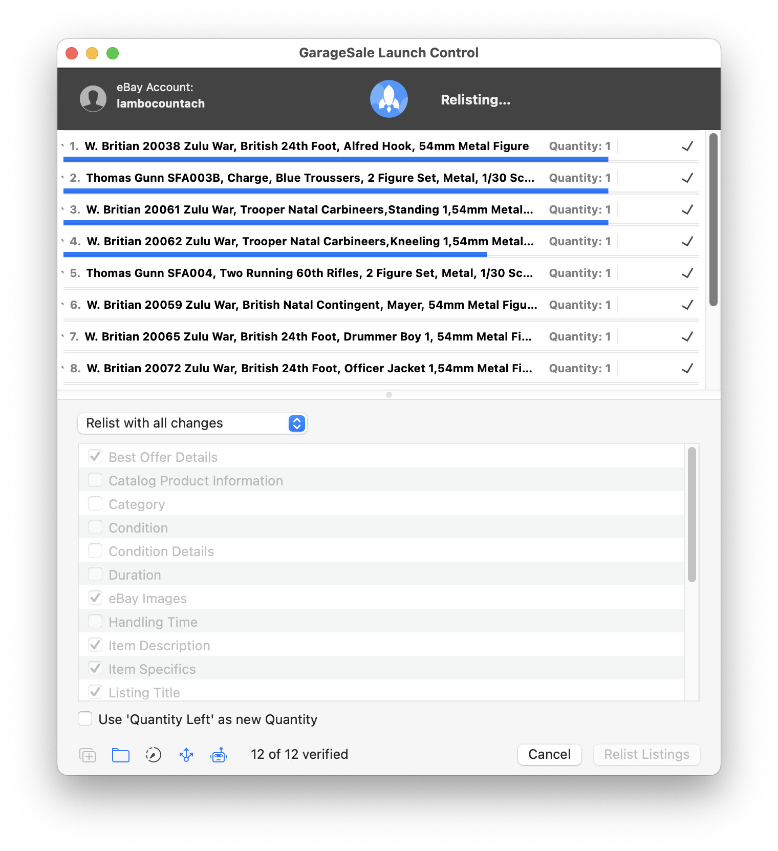Toggle the Listing Title checkbox
The height and width of the screenshot is (851, 778).
click(95, 692)
